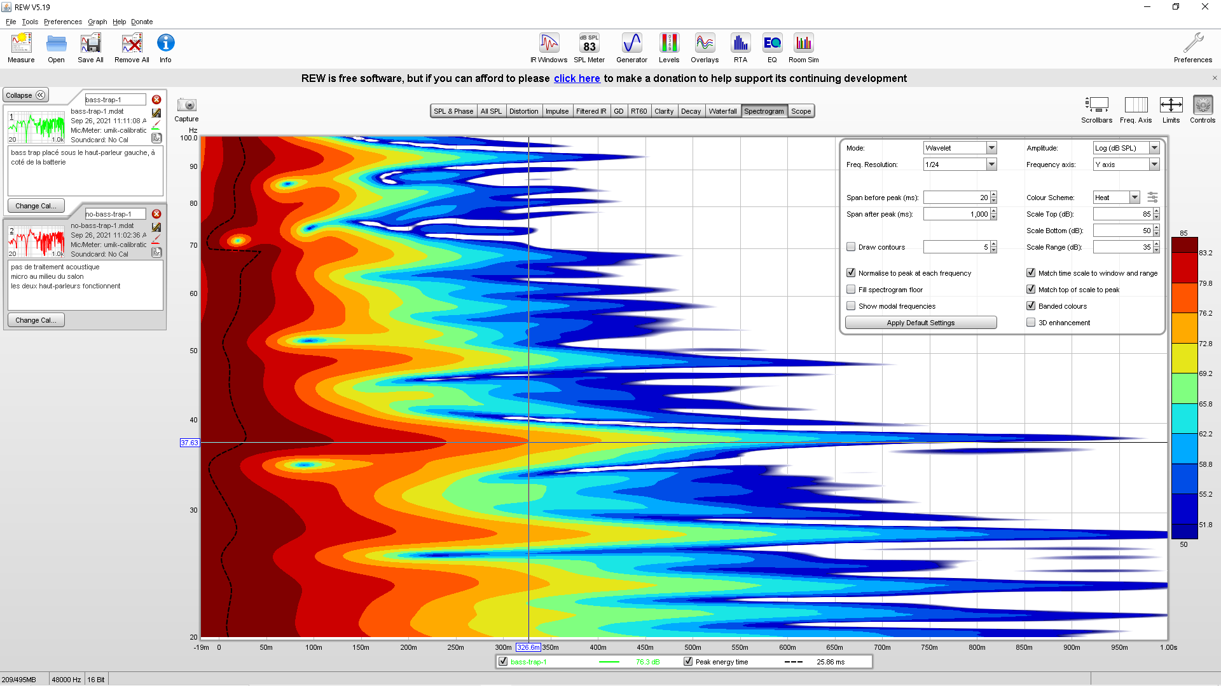Change trace colour of no-bass-trap-1
The width and height of the screenshot is (1221, 686).
(156, 239)
